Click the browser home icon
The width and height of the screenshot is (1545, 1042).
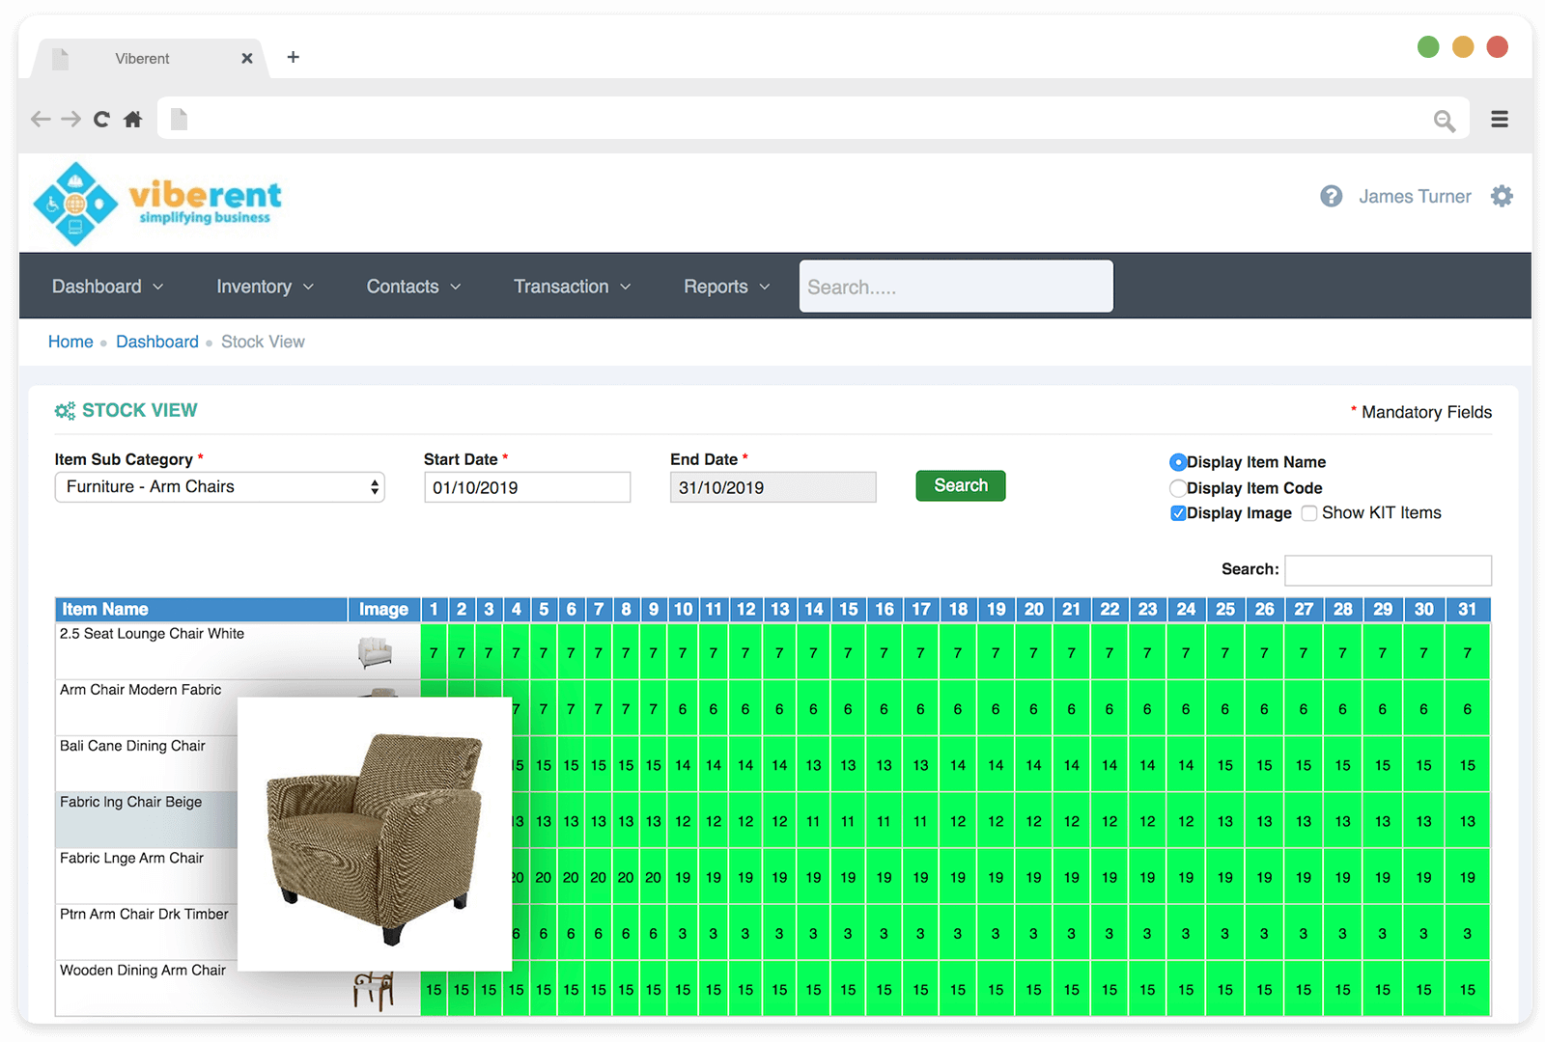[x=133, y=120]
